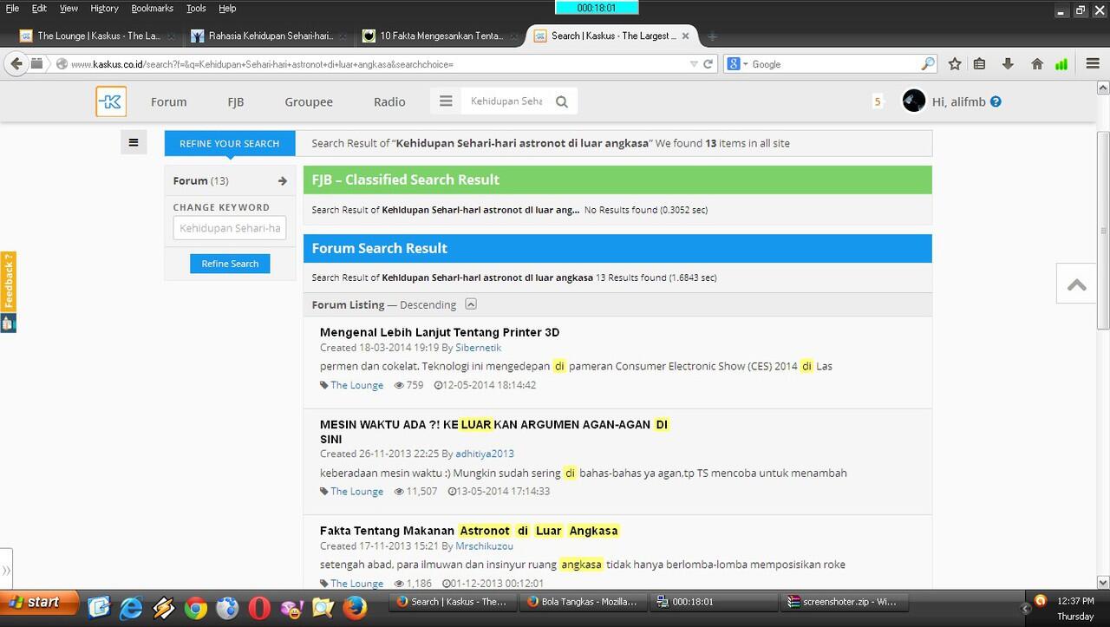Open Radio in Kaskus navigation

(389, 101)
